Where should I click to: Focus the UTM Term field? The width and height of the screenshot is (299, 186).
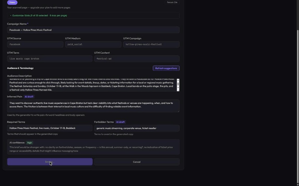50,59
